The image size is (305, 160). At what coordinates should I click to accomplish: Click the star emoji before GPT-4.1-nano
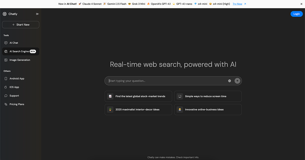point(174,4)
